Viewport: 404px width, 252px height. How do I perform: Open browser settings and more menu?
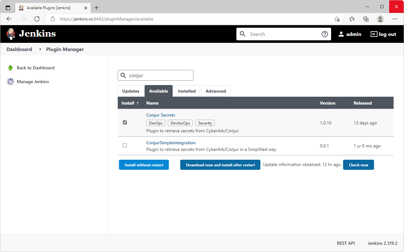(395, 19)
